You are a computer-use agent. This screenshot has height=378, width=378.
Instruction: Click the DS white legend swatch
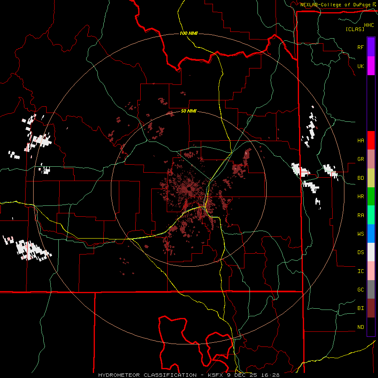point(371,252)
